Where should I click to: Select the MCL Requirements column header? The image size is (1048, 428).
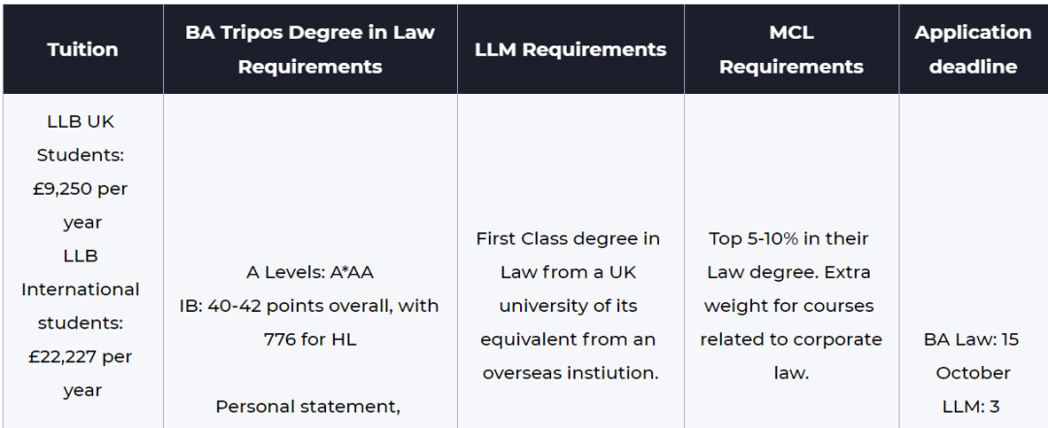click(791, 49)
